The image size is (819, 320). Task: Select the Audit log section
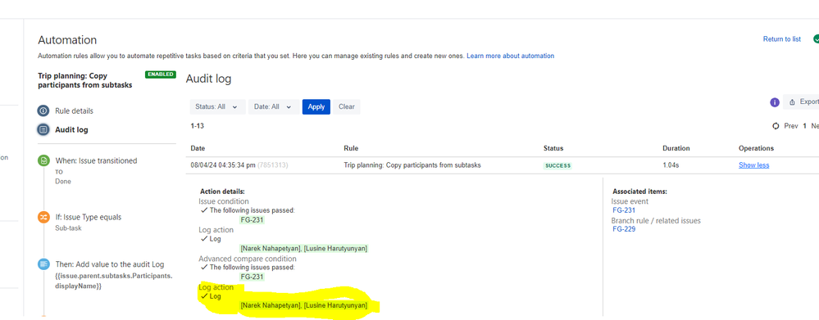tap(71, 130)
